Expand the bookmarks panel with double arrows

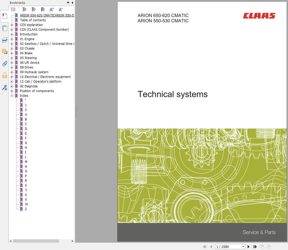click(x=68, y=3)
